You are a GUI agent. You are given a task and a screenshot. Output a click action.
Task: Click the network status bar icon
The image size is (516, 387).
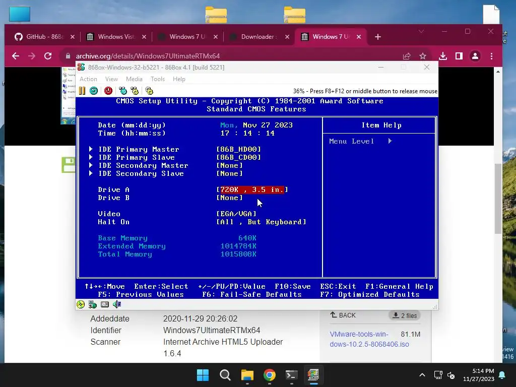(93, 304)
